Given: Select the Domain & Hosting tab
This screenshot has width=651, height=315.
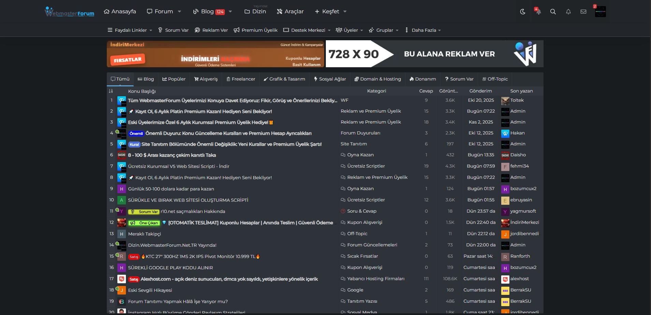Looking at the screenshot, I should pyautogui.click(x=377, y=79).
